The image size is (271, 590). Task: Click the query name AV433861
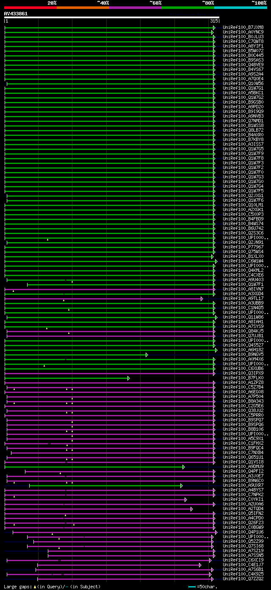(16, 14)
